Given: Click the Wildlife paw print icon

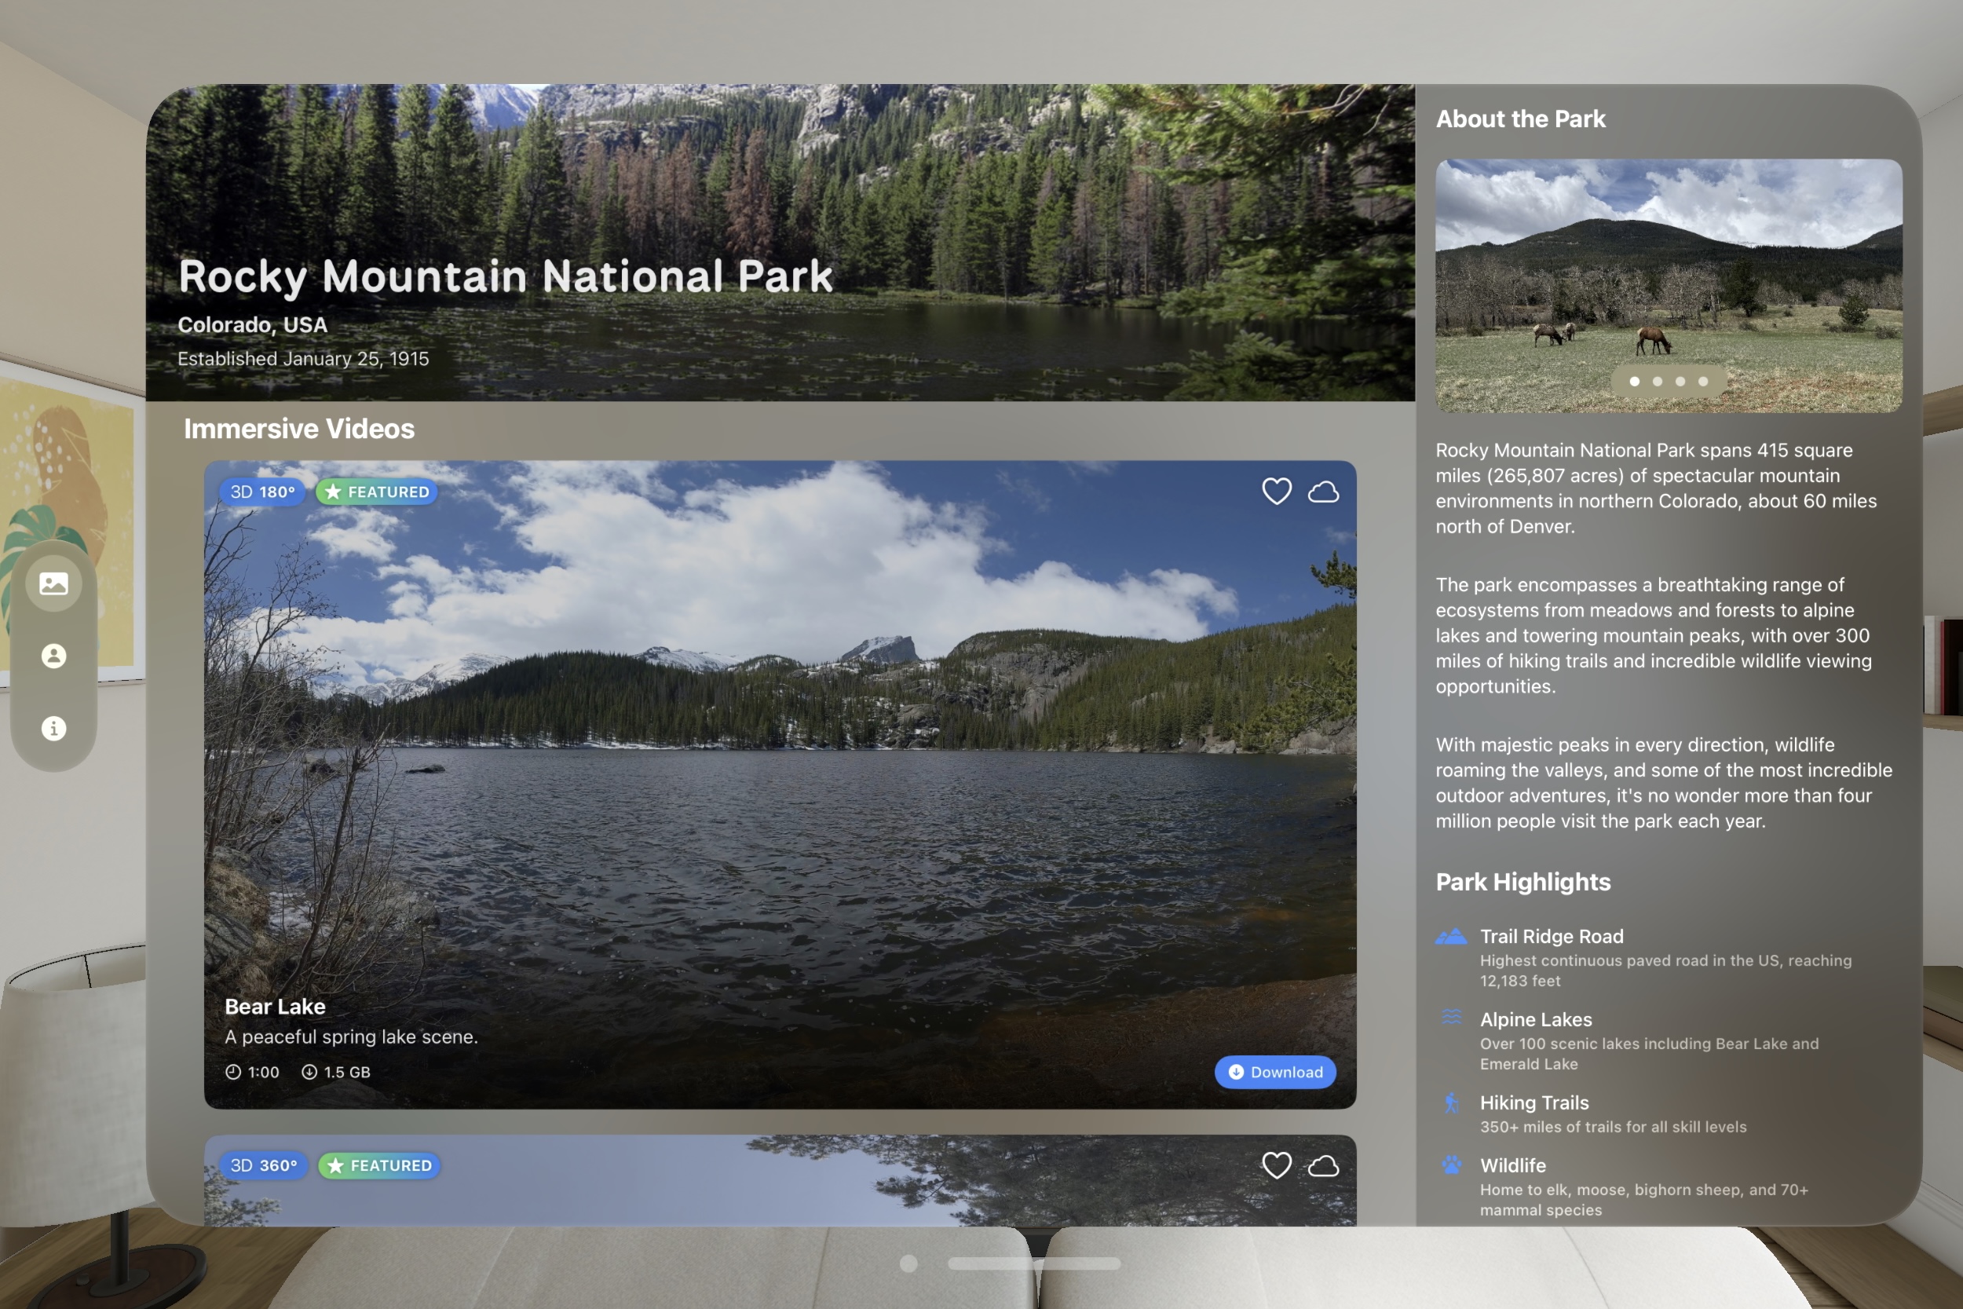Looking at the screenshot, I should (1451, 1165).
